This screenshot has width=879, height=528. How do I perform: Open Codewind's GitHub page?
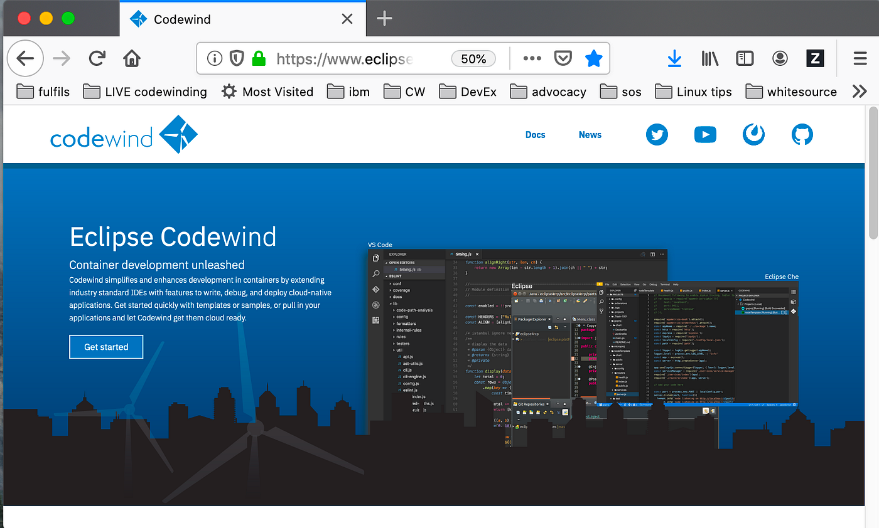[x=802, y=134]
